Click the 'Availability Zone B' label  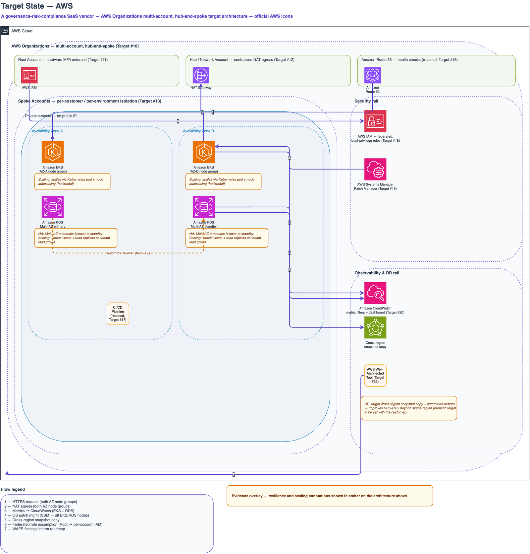(198, 131)
